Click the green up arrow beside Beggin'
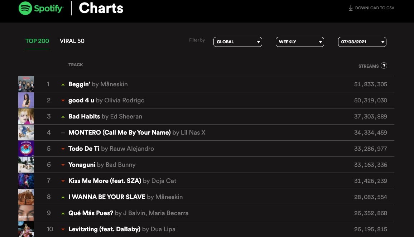This screenshot has height=237, width=414. coord(63,84)
